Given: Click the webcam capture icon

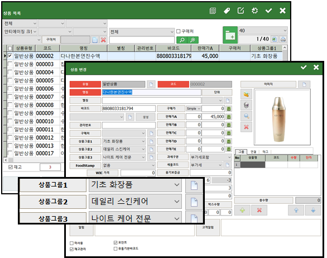Looking at the screenshot, I should (246, 105).
